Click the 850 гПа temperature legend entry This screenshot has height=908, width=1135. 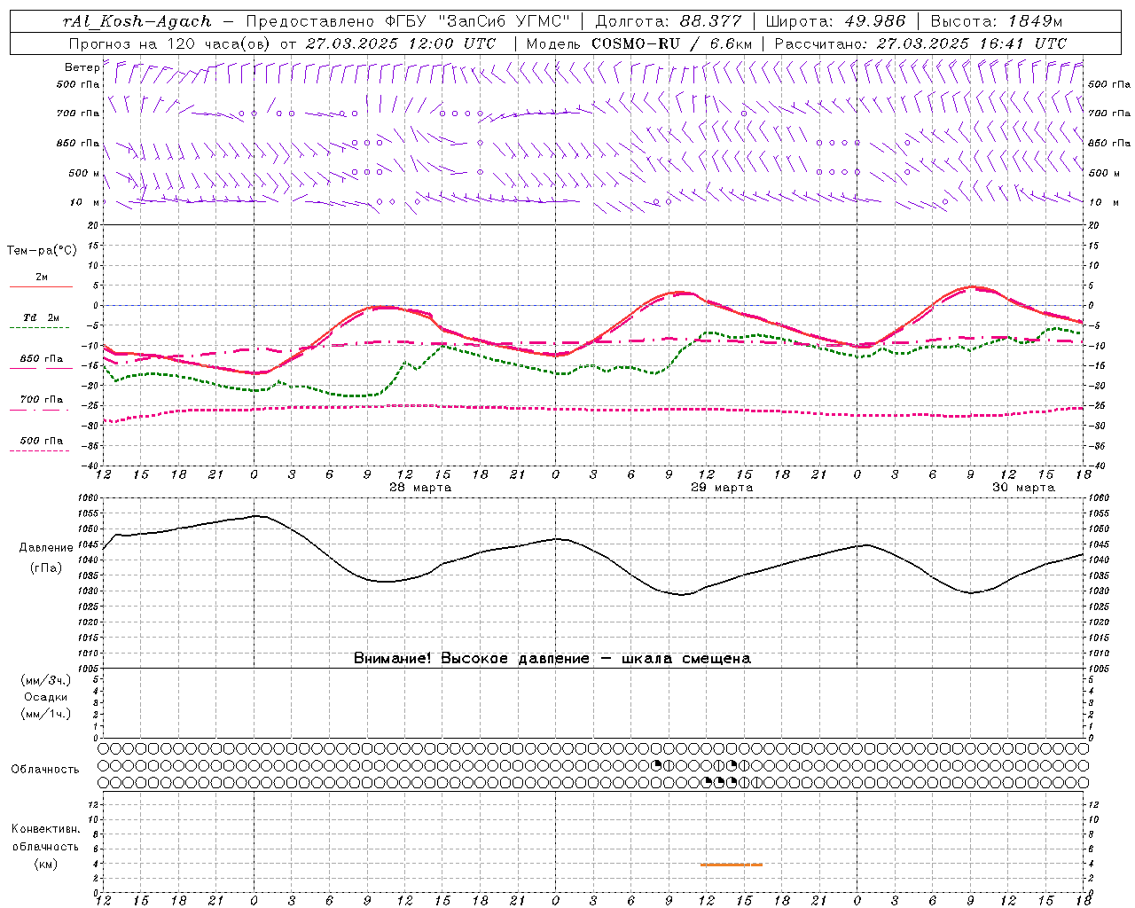pyautogui.click(x=41, y=359)
